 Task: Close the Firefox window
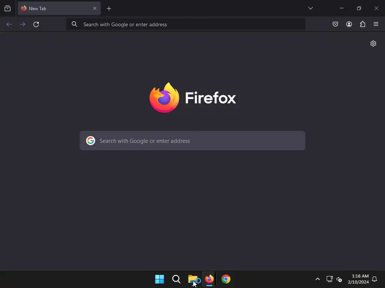(376, 8)
